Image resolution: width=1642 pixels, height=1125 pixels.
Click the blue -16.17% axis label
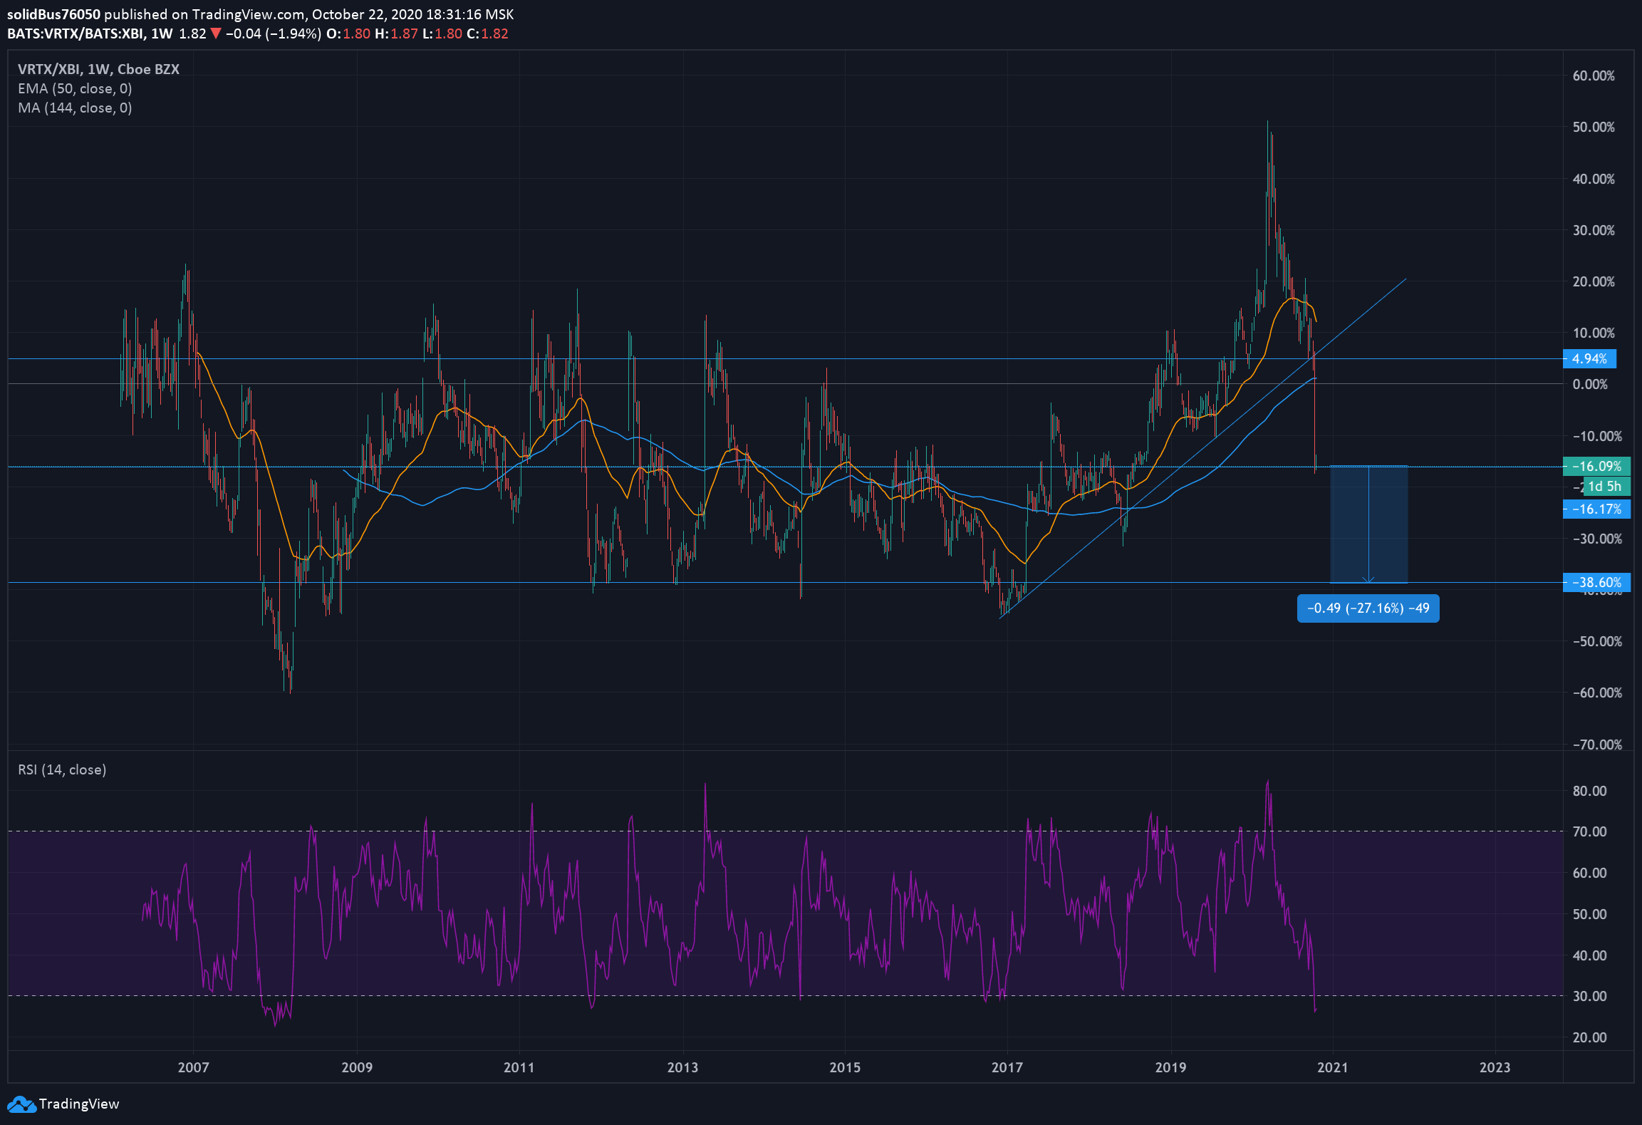(x=1596, y=509)
